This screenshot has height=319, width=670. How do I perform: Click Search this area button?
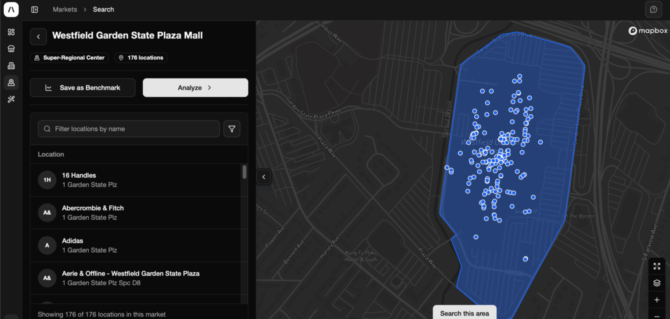coord(464,313)
